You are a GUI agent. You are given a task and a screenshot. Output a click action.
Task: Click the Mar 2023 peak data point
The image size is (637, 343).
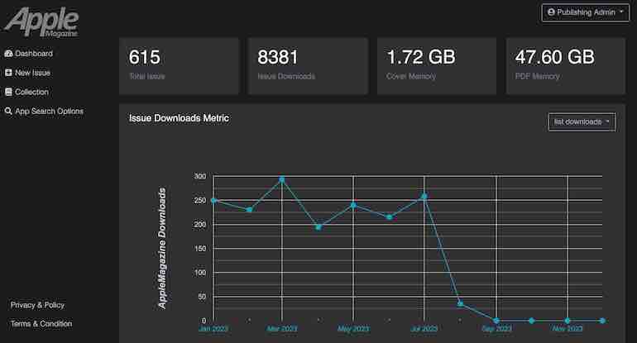coord(282,179)
